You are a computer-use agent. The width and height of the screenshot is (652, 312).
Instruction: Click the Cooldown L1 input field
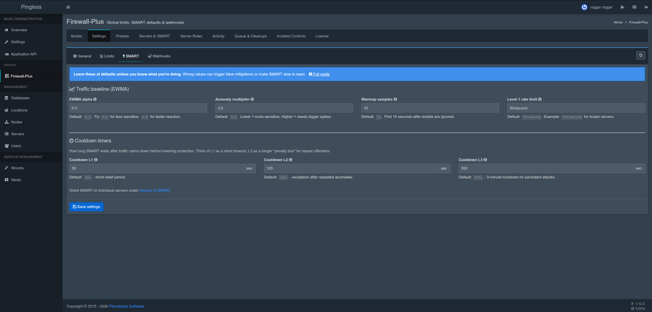(156, 168)
